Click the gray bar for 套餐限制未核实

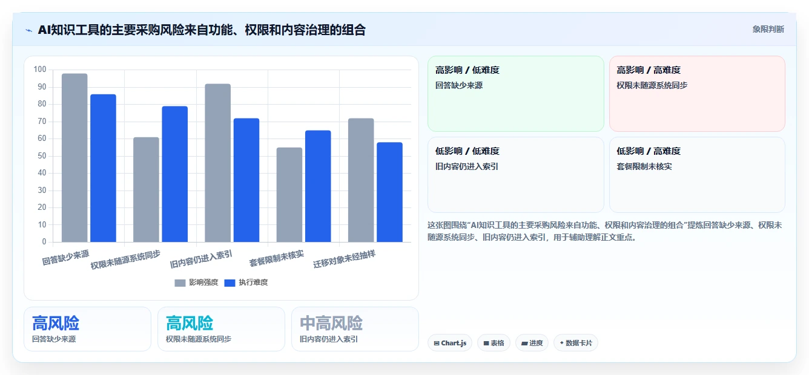[x=289, y=195]
